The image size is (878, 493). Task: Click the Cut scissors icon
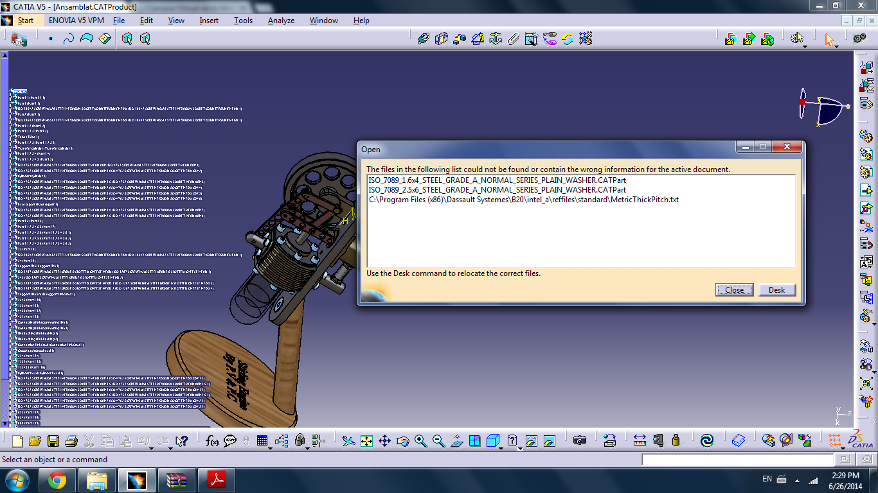pyautogui.click(x=89, y=441)
